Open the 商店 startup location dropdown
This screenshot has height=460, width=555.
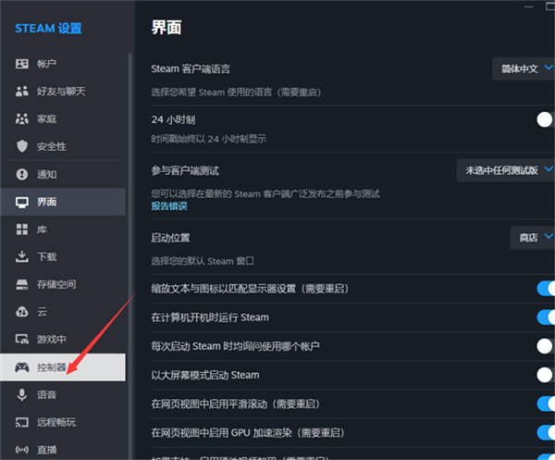(533, 237)
